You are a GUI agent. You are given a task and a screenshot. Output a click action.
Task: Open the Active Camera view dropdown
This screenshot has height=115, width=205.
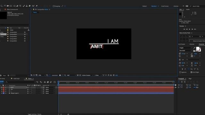(x=87, y=75)
